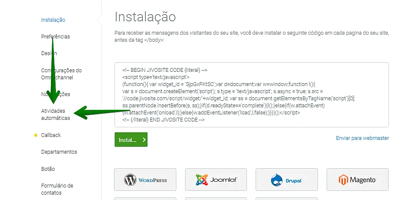
Task: Click the Enviar para webmaster link
Action: coord(362,138)
